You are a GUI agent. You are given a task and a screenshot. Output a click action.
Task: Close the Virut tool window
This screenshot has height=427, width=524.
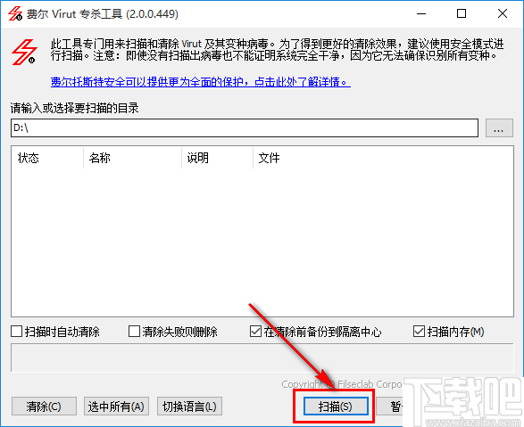[x=503, y=13]
